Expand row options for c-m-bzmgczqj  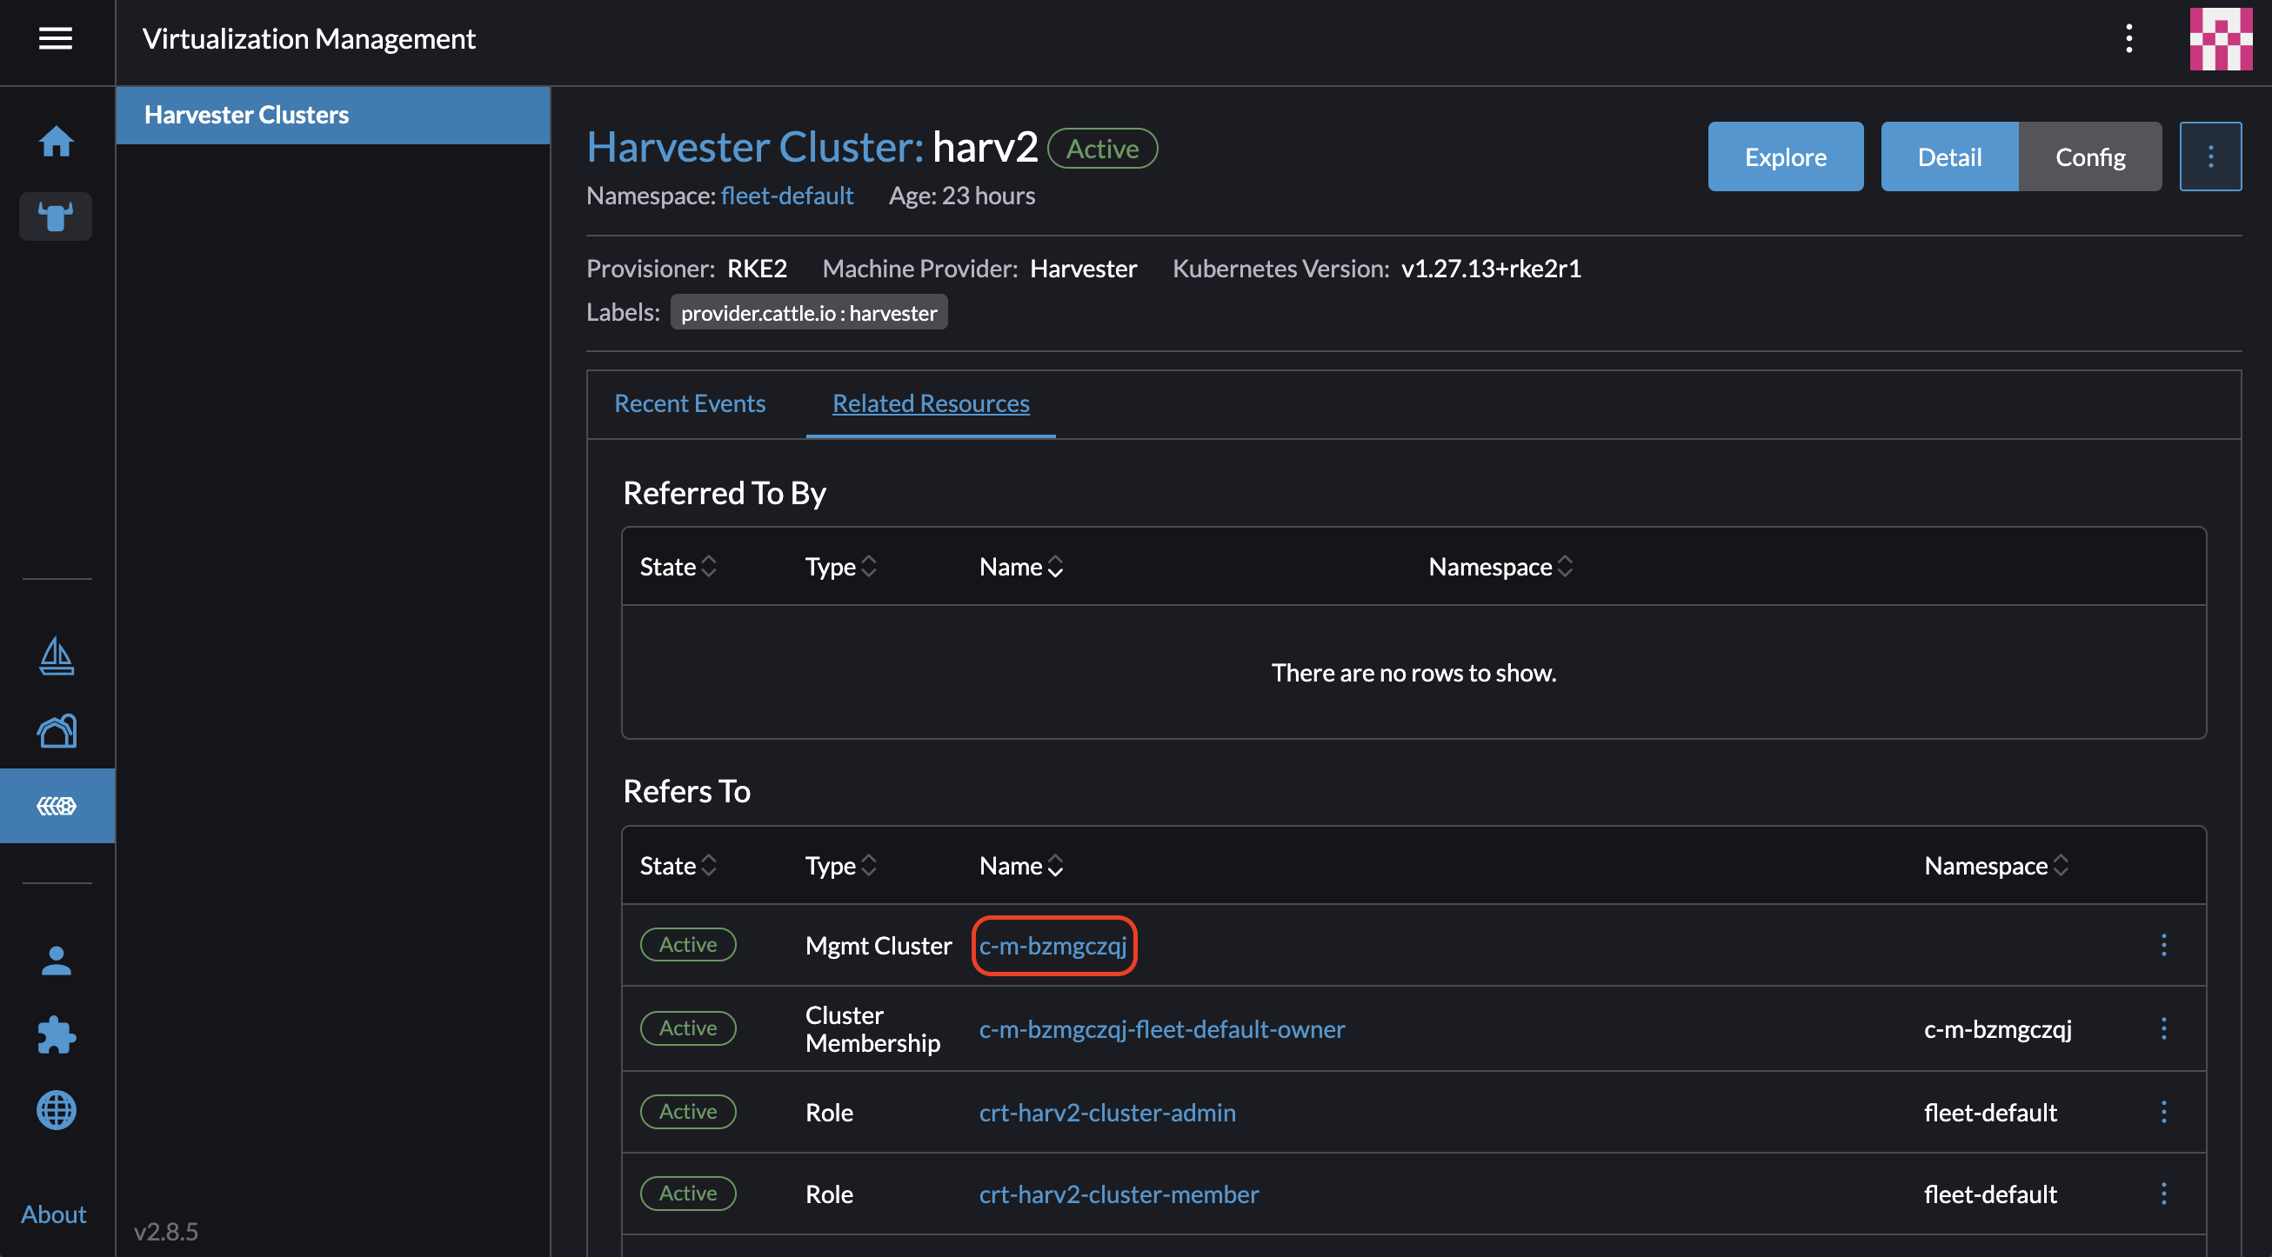[2163, 944]
